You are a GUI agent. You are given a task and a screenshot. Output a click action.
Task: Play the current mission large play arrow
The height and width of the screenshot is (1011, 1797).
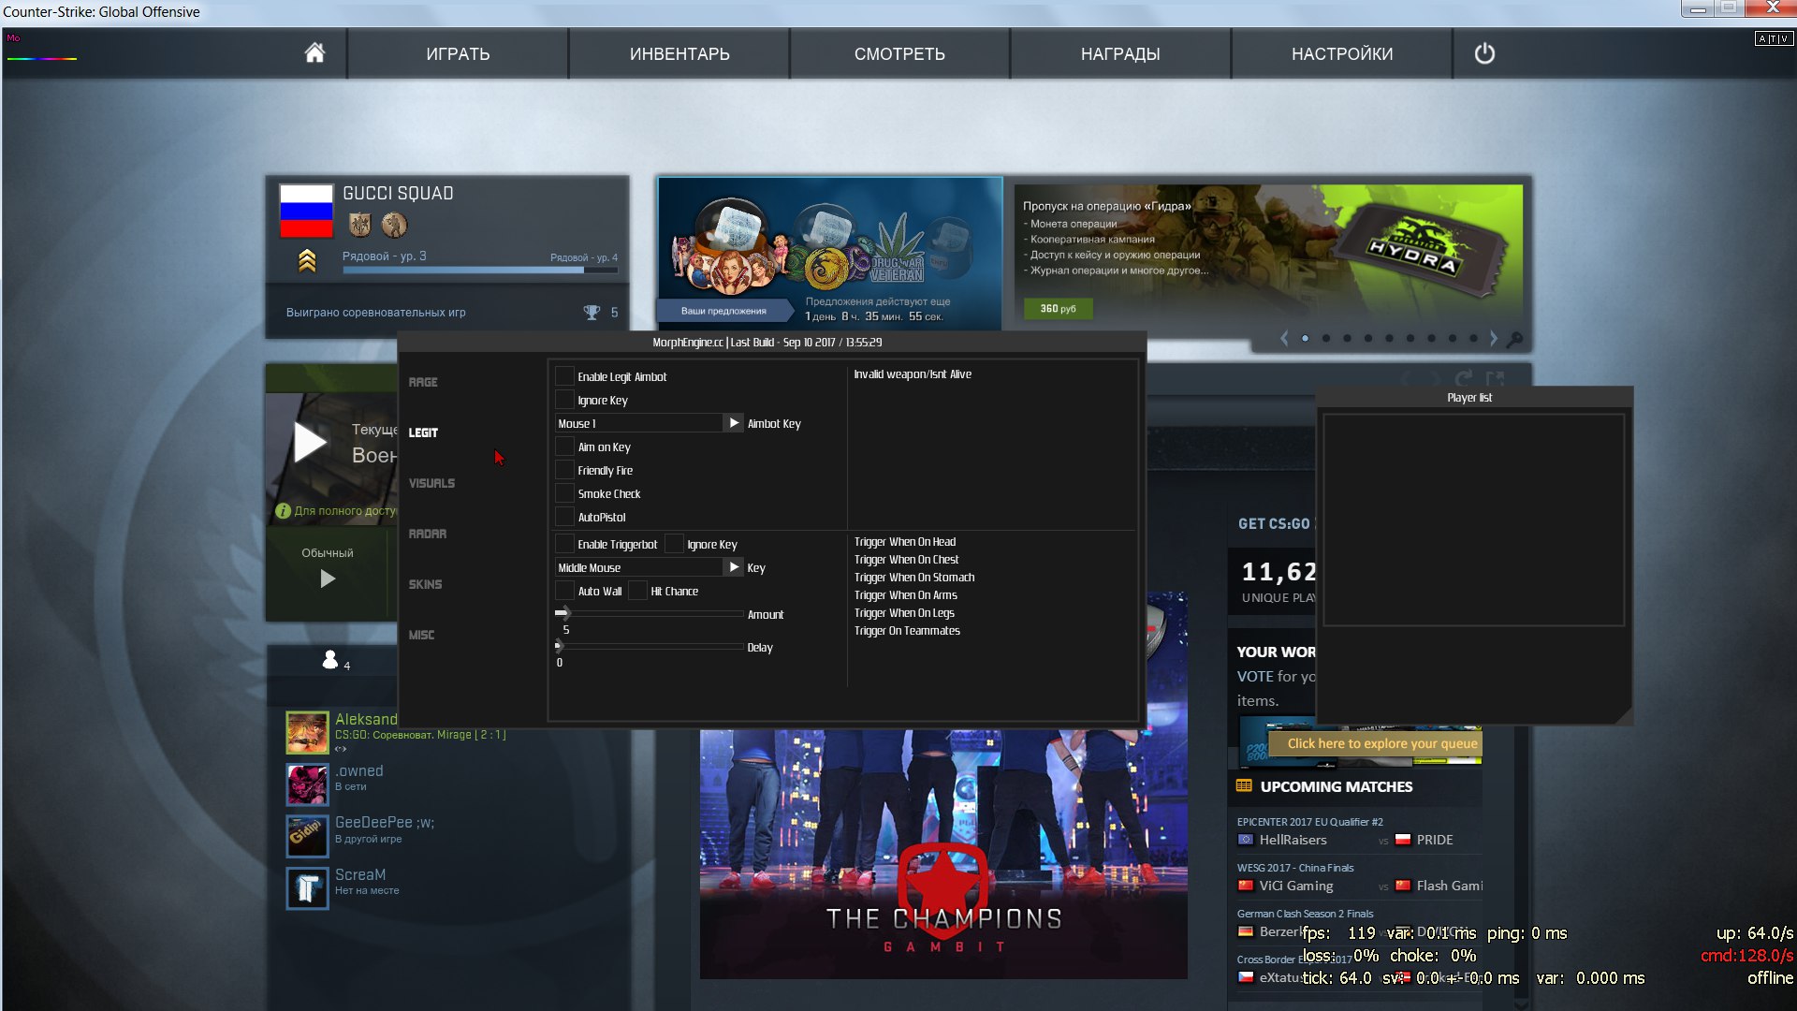pyautogui.click(x=310, y=442)
